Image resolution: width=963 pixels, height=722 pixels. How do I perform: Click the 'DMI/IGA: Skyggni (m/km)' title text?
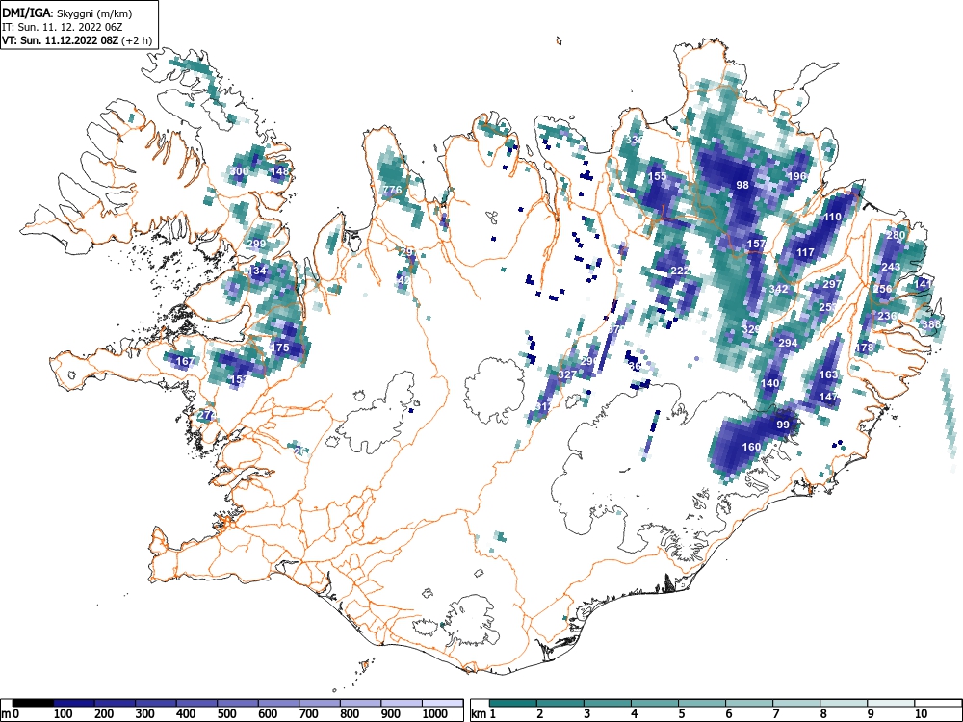pos(67,13)
